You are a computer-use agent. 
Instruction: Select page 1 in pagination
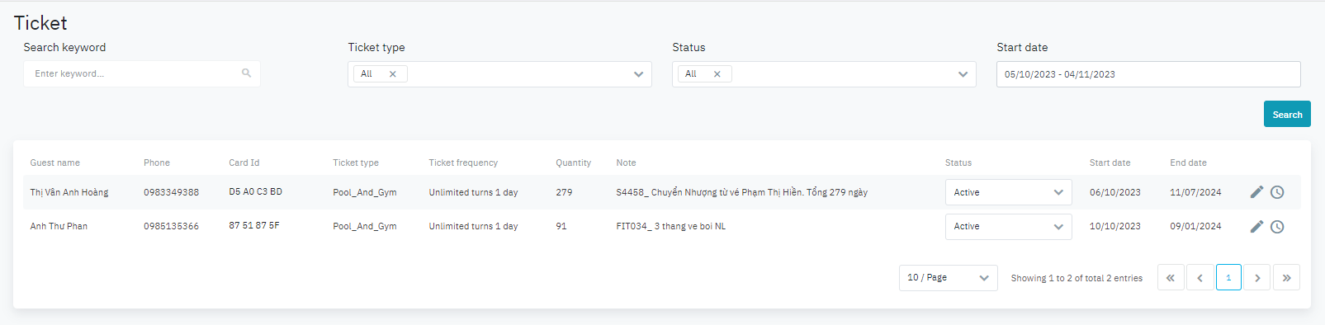click(x=1228, y=278)
